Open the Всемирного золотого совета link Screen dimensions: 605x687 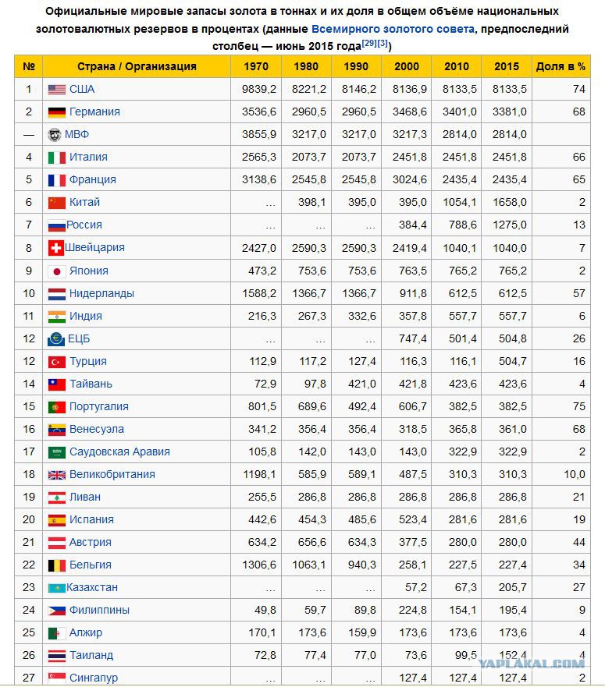pos(393,29)
